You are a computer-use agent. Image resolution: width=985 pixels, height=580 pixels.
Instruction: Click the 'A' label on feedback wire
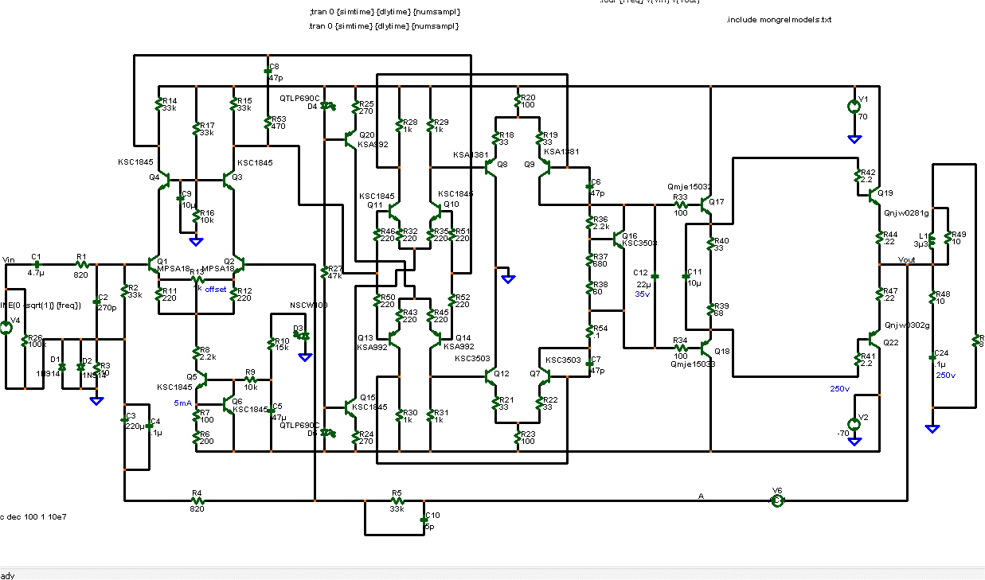[x=702, y=496]
